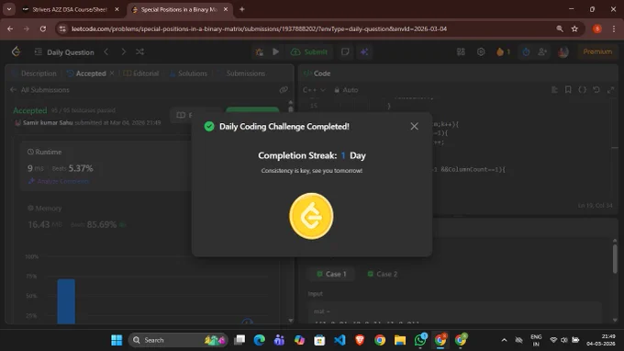Click the taskbar Search box
This screenshot has width=624, height=351.
(178, 340)
